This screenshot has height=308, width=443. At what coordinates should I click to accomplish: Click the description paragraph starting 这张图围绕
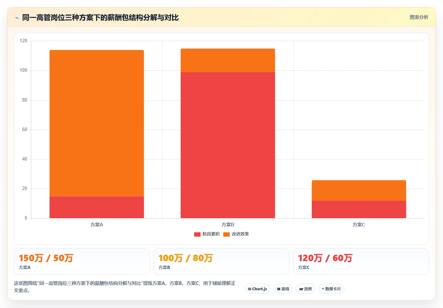pyautogui.click(x=125, y=287)
